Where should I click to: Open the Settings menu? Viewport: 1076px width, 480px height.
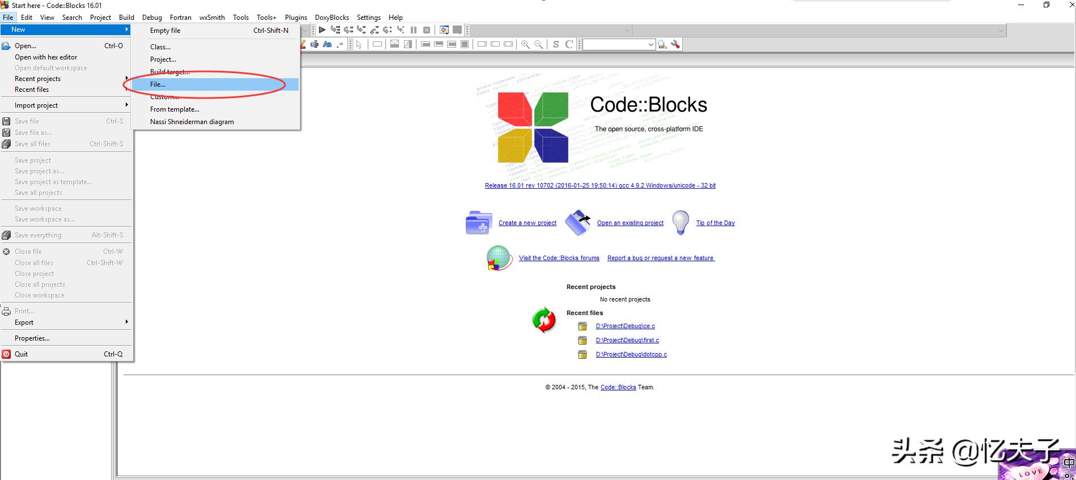(x=369, y=18)
